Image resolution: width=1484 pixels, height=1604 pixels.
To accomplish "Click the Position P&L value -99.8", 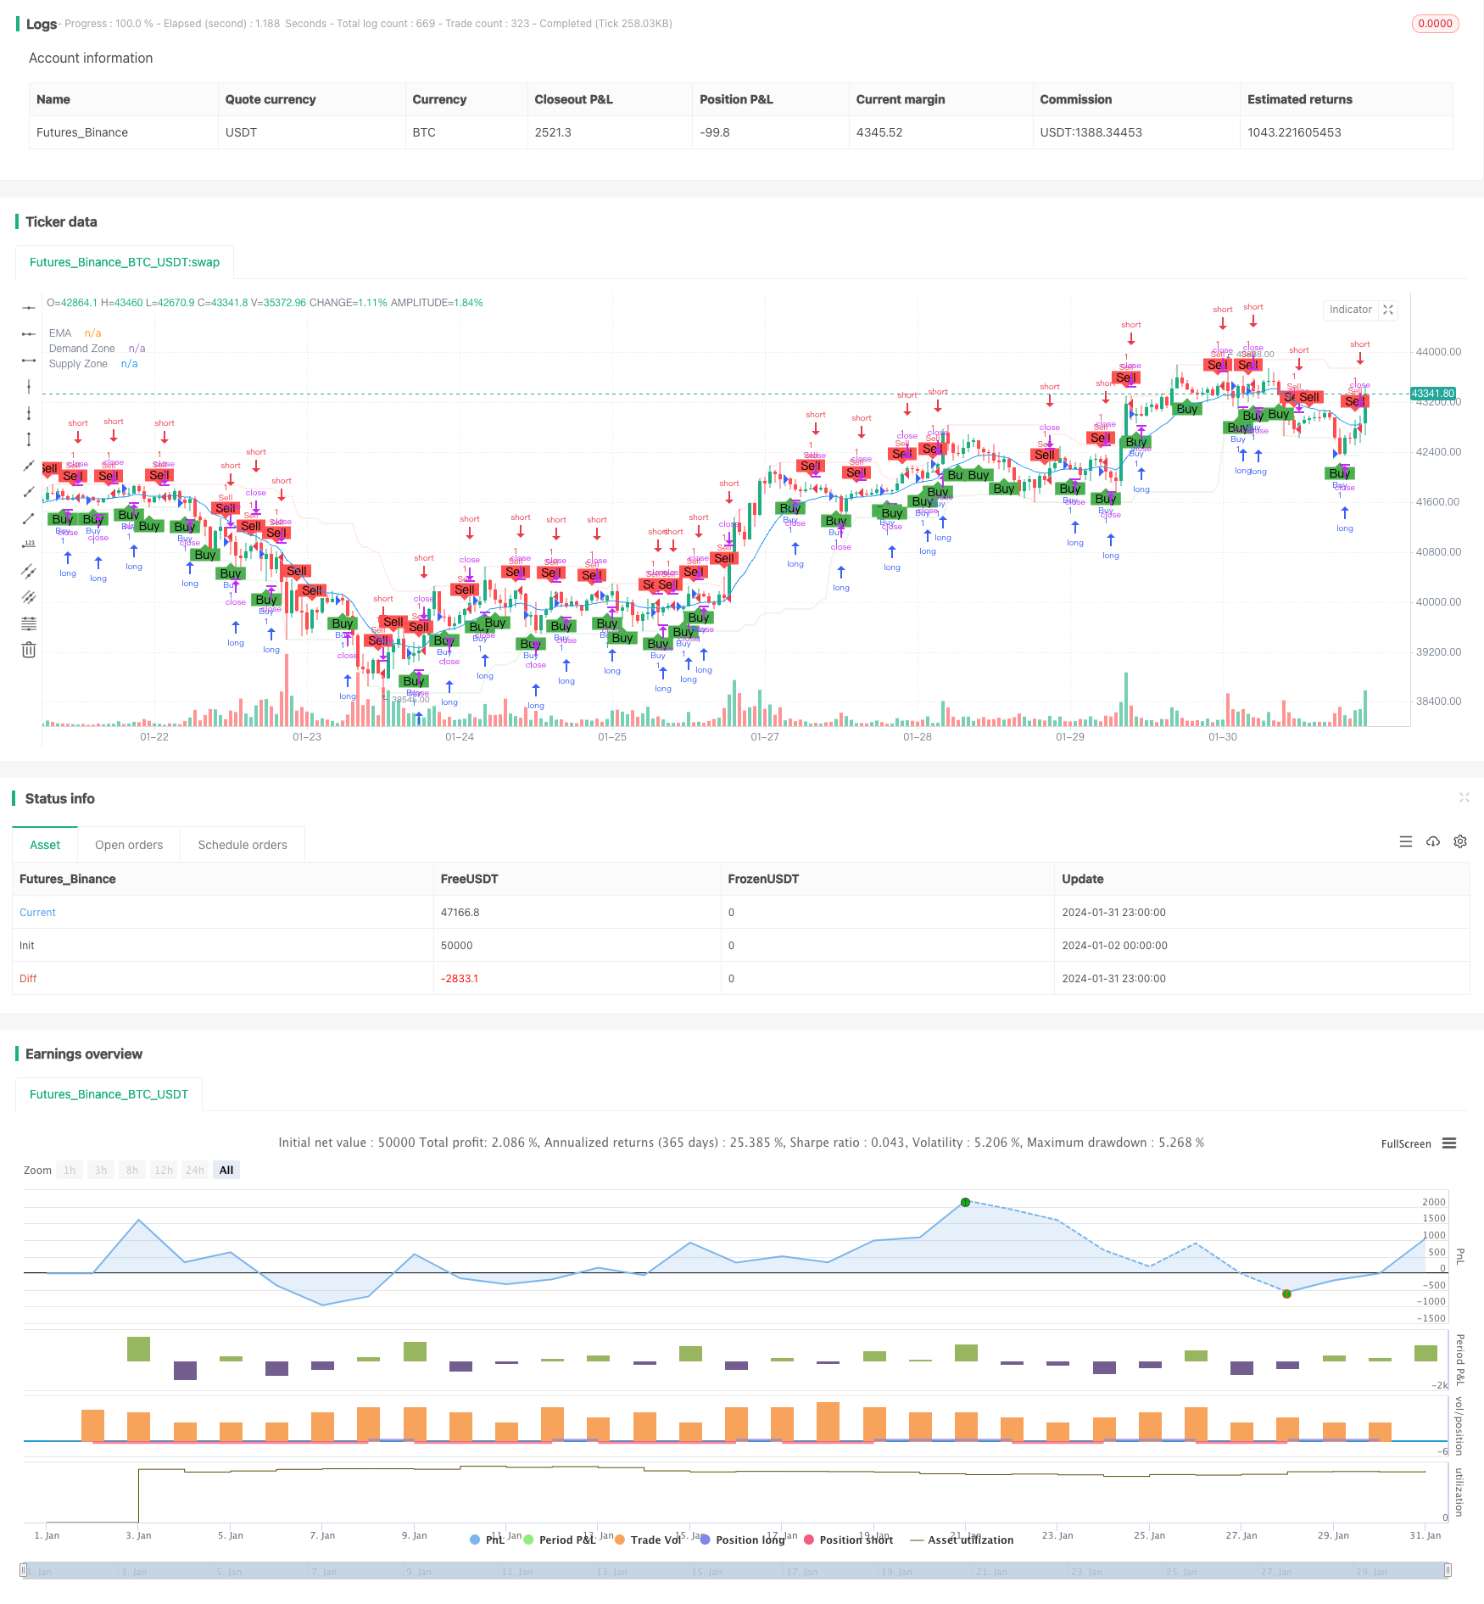I will click(x=714, y=132).
